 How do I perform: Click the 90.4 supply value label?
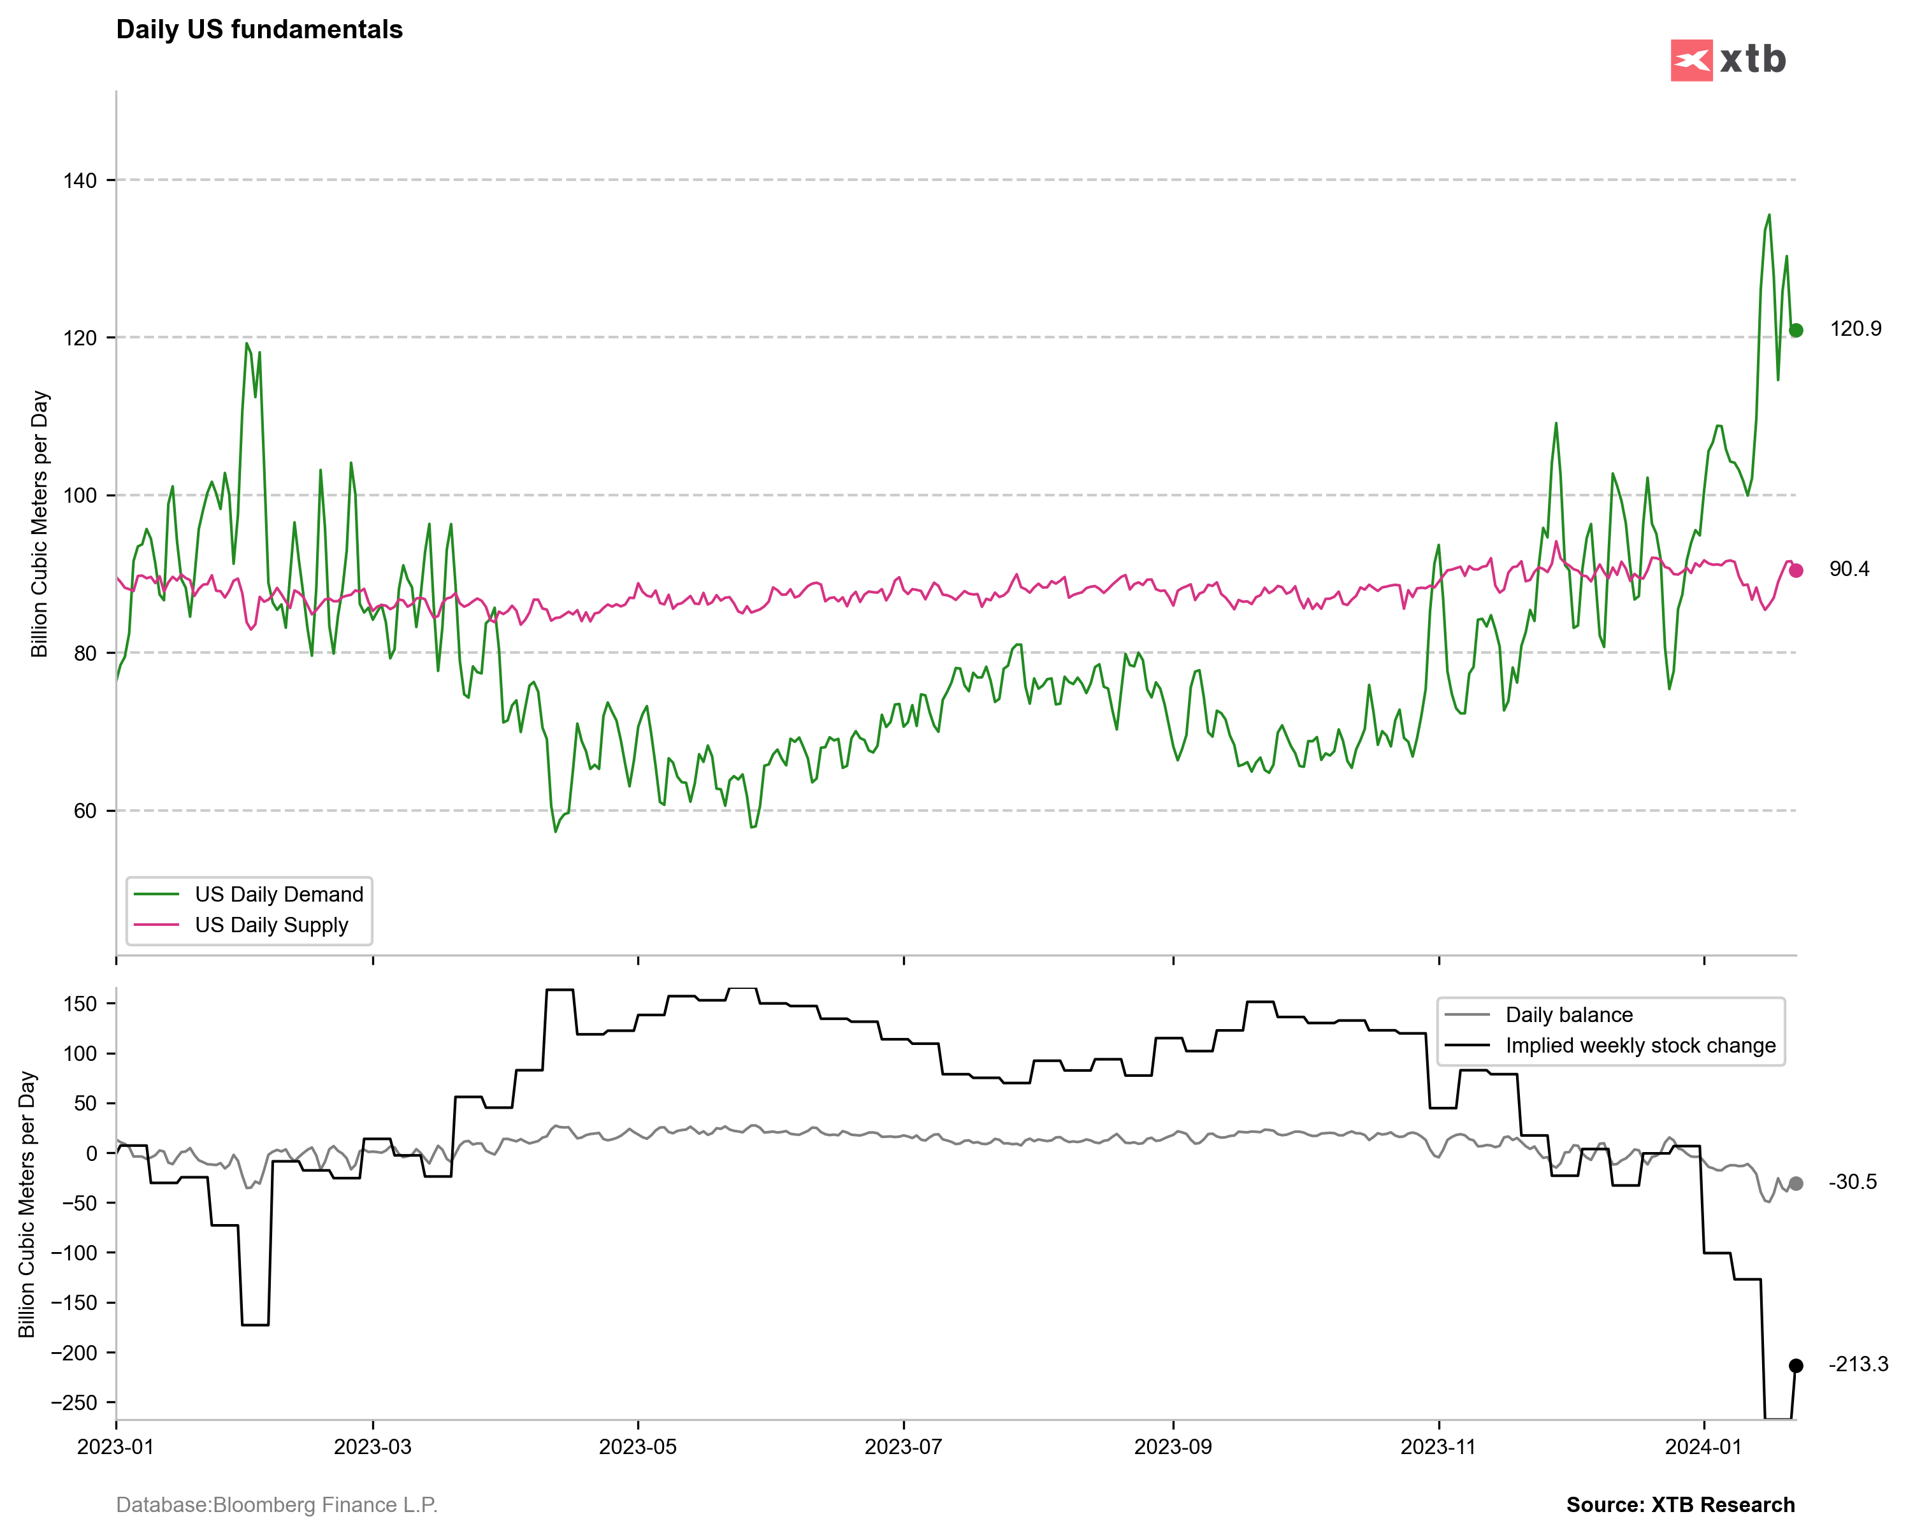click(x=1849, y=570)
